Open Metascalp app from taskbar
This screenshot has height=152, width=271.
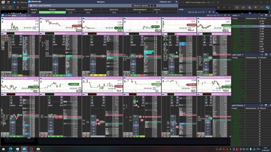(x=25, y=149)
